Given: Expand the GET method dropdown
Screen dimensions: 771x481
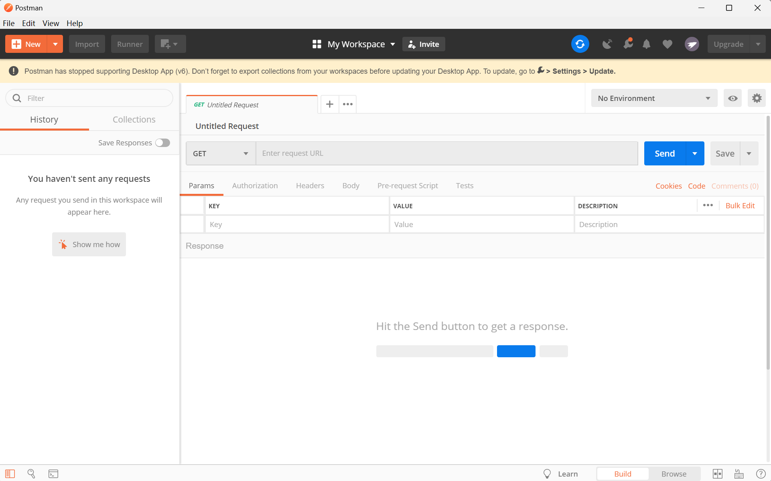Looking at the screenshot, I should pos(221,153).
